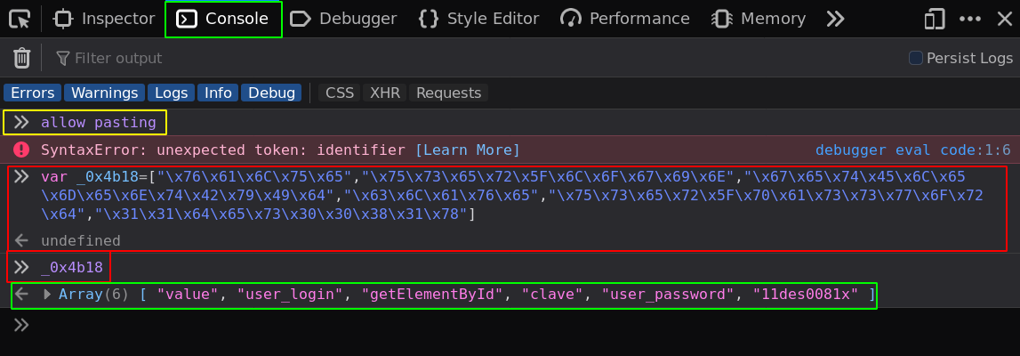The height and width of the screenshot is (356, 1020).
Task: Toggle the Errors filter
Action: (33, 93)
